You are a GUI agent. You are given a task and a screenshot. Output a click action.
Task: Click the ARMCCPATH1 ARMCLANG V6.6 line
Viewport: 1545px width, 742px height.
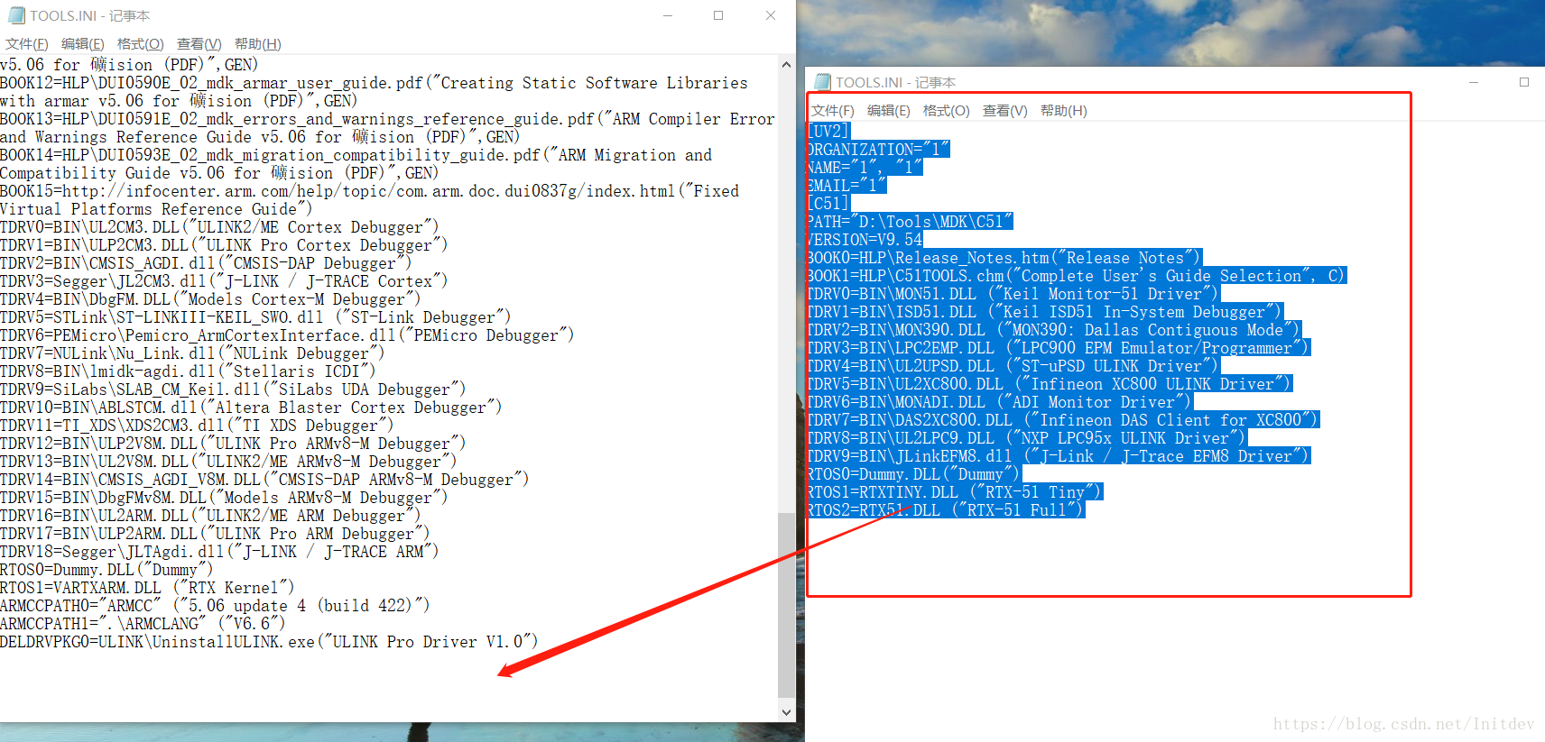pyautogui.click(x=143, y=624)
